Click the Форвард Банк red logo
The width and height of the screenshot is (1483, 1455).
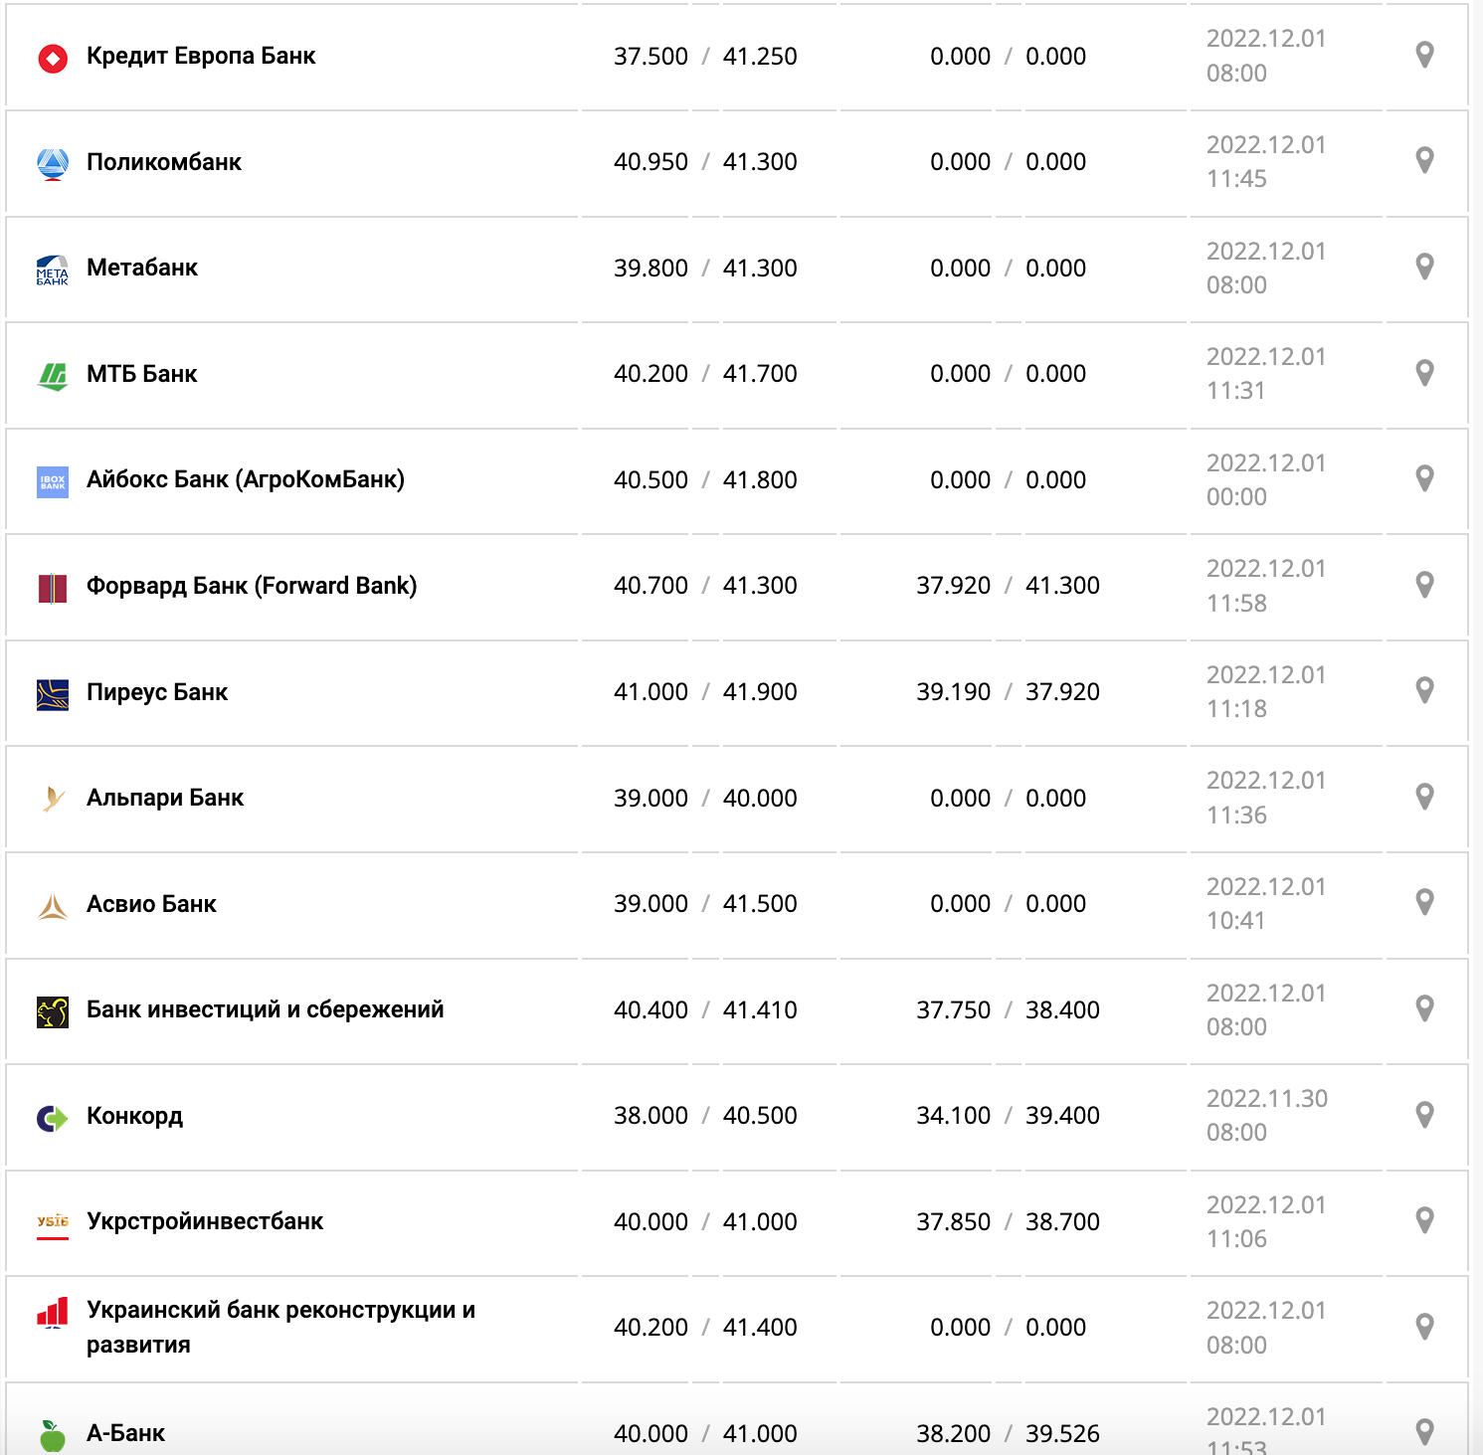pyautogui.click(x=53, y=588)
